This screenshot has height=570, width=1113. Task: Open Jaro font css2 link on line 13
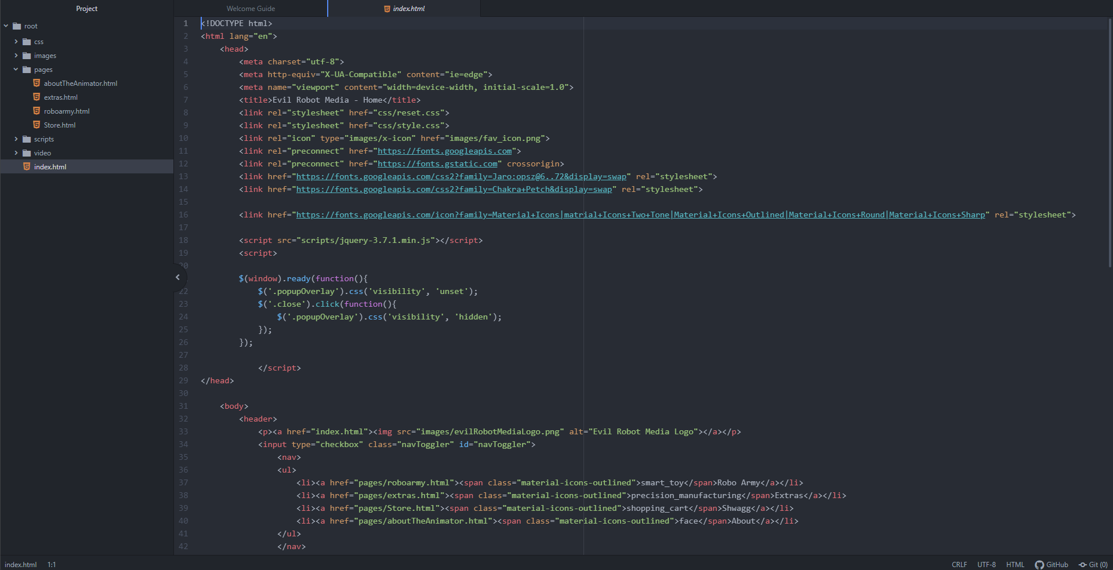(461, 177)
